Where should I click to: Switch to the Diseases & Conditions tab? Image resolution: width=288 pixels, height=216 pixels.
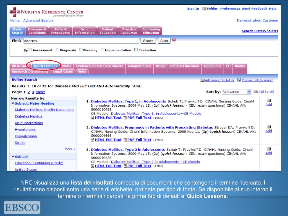37,31
